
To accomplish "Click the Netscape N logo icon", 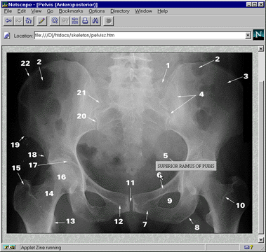I will 258,35.
